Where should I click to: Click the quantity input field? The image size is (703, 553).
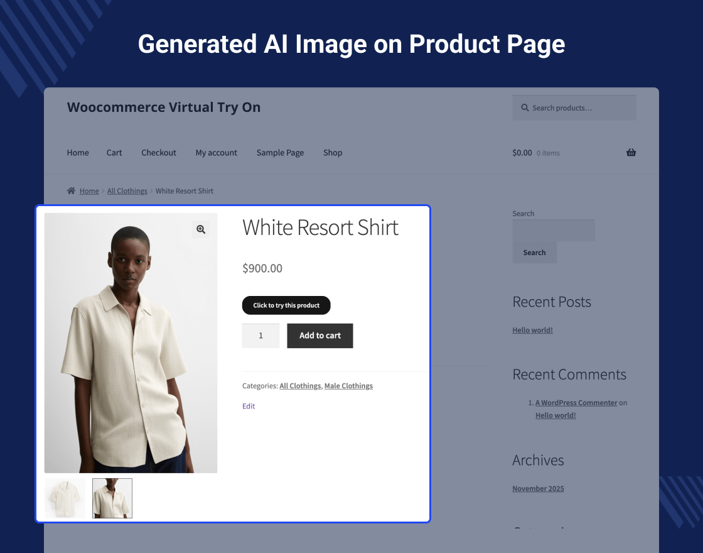pos(260,336)
